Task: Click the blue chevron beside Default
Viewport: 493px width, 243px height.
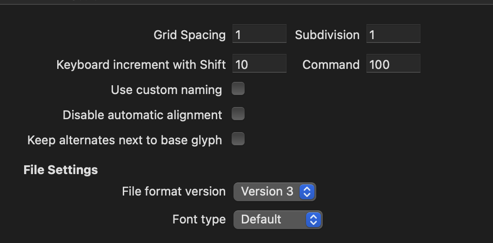Action: (313, 219)
